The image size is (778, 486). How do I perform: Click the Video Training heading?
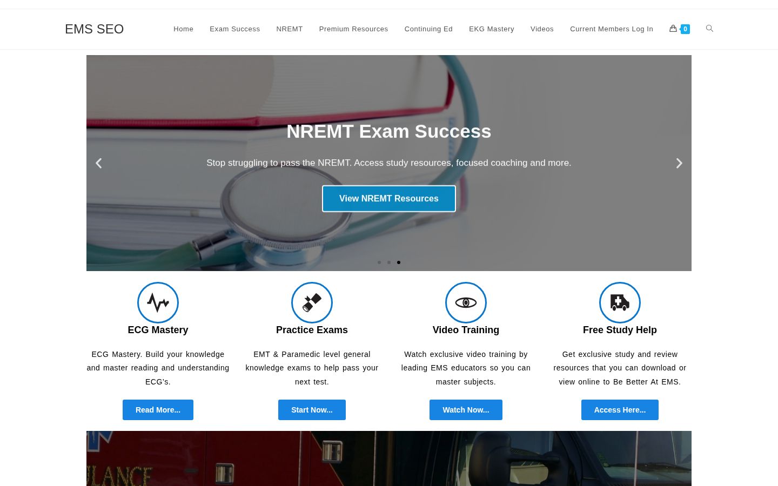click(466, 330)
